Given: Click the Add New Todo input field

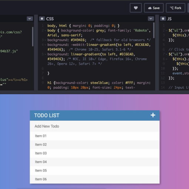Looking at the screenshot, I should (94, 126).
